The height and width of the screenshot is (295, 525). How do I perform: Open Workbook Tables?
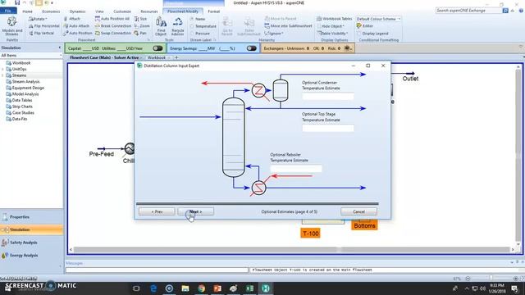334,19
